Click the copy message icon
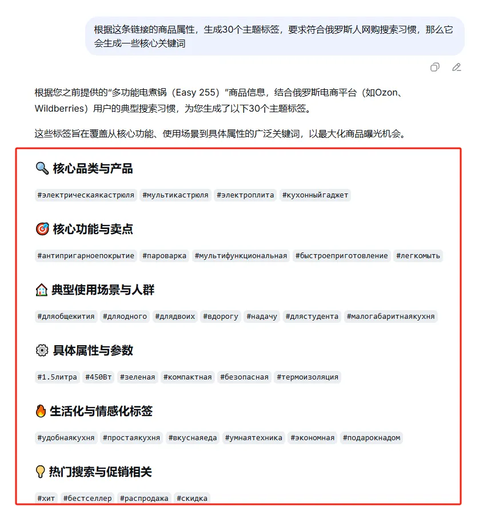The image size is (491, 506). pyautogui.click(x=434, y=67)
